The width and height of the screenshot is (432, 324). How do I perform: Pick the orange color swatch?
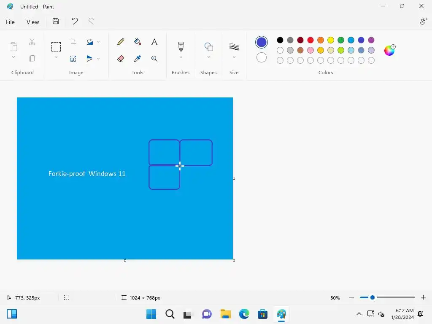point(321,40)
